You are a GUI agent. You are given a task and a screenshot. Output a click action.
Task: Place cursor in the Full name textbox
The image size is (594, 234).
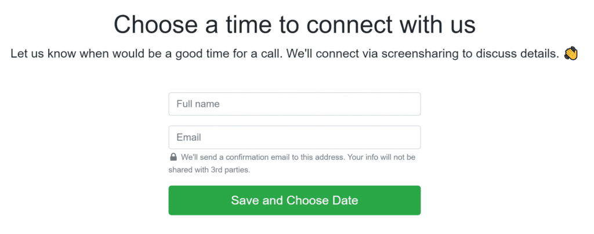point(294,104)
